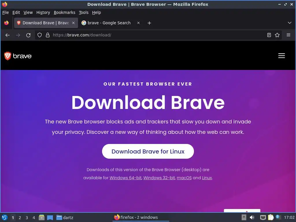
Task: Open a new tab with plus
Action: (149, 23)
